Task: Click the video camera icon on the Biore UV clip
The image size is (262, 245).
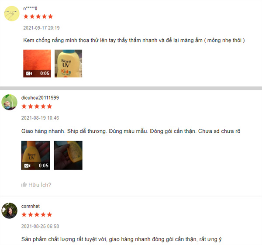Action: point(28,166)
